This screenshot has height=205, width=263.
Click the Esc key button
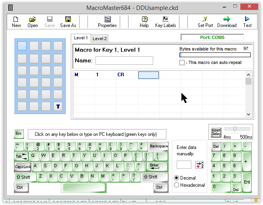point(19,134)
